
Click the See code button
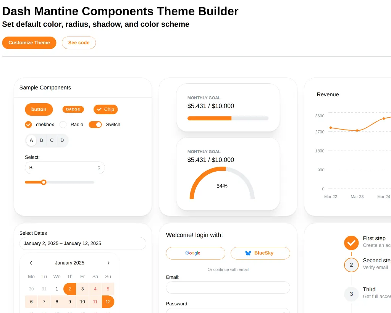(79, 43)
